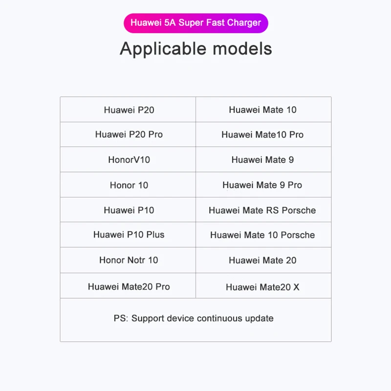The width and height of the screenshot is (391, 391).
Task: Choose the Huawei Mate10 Pro entry
Action: pyautogui.click(x=262, y=134)
